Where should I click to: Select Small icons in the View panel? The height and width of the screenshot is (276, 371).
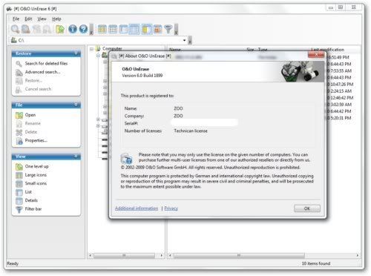tap(36, 183)
